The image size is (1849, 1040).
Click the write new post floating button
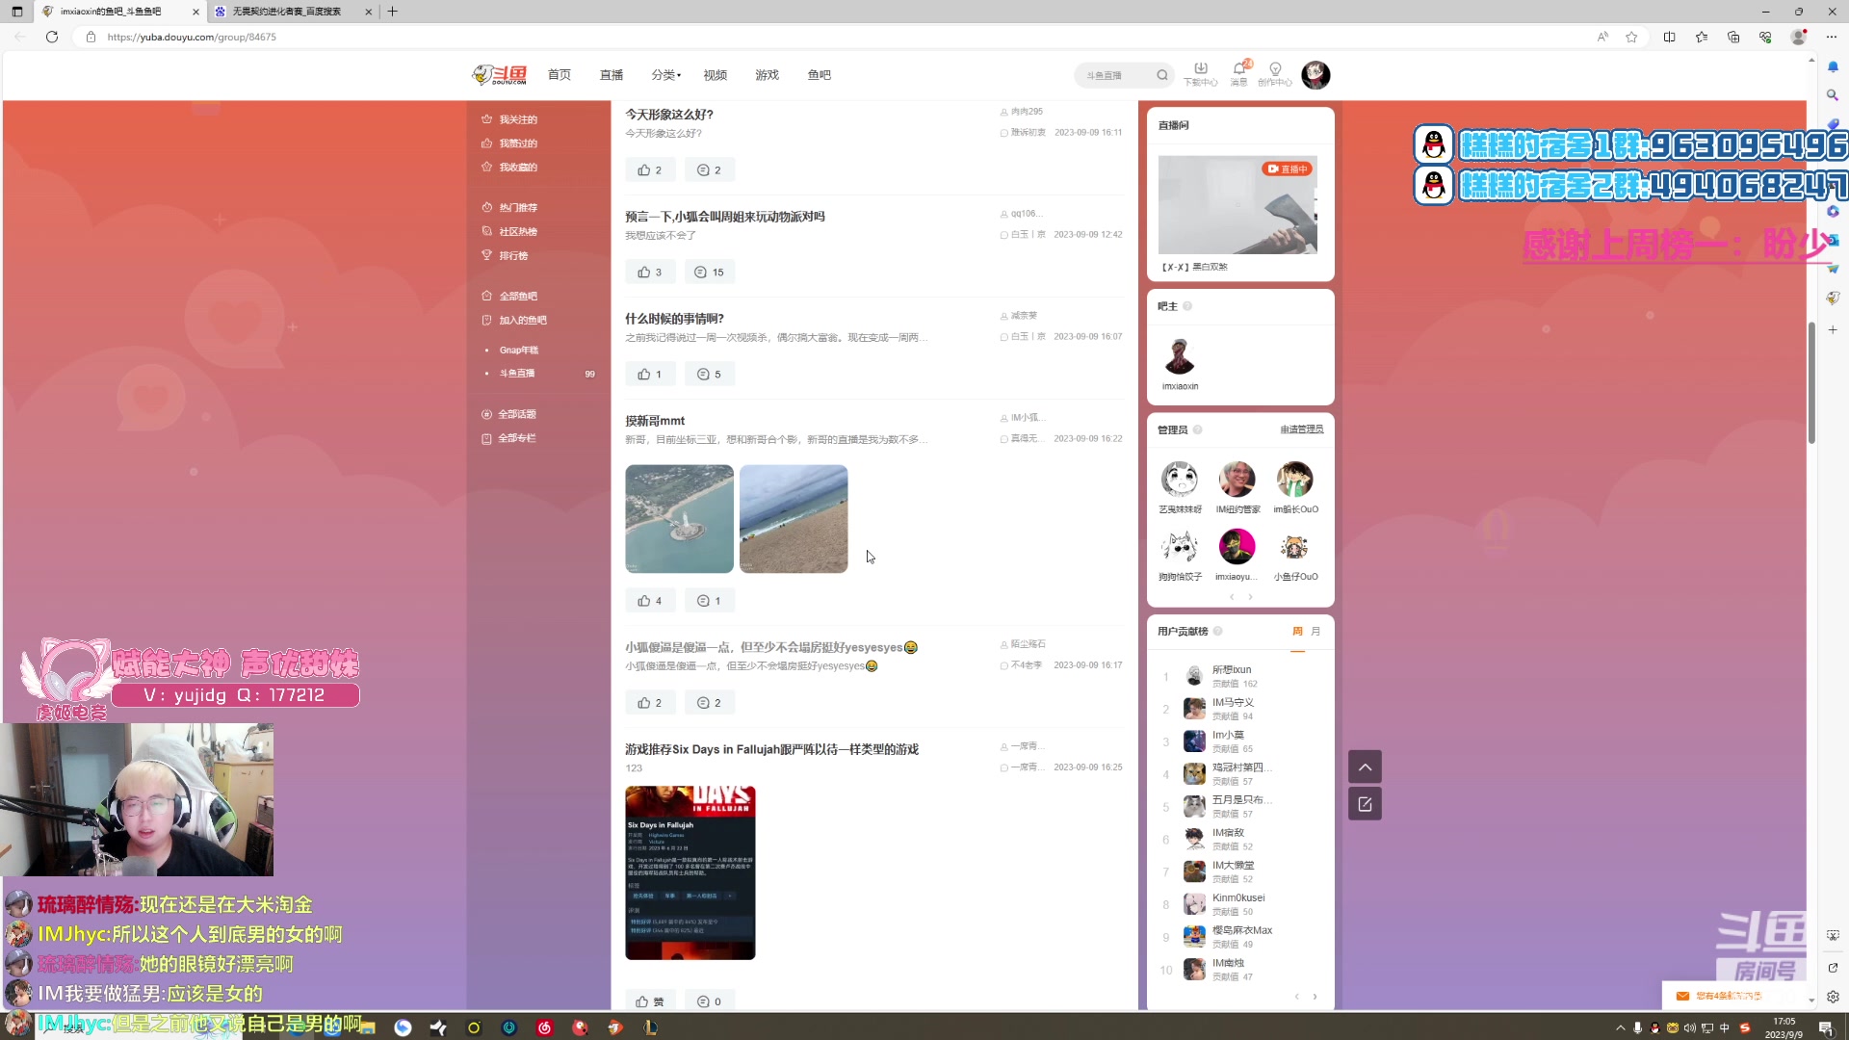(x=1365, y=804)
